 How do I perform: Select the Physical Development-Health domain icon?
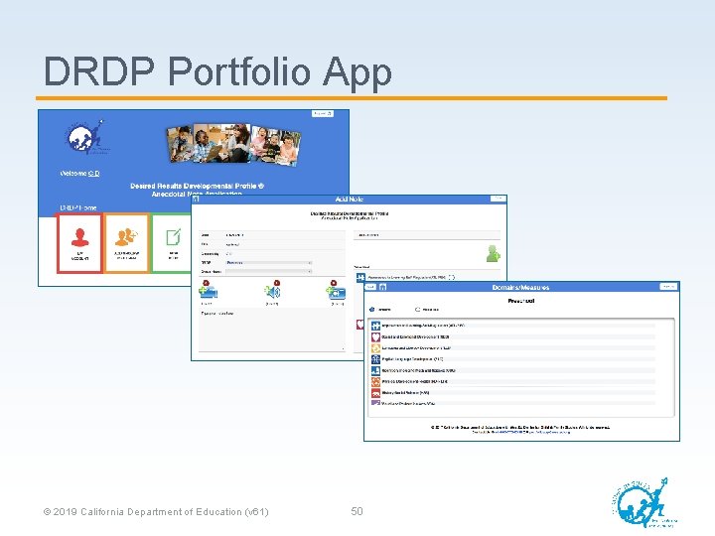point(375,381)
